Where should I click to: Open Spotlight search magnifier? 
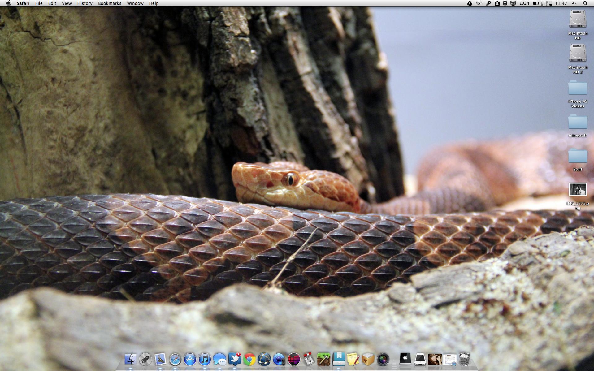585,3
